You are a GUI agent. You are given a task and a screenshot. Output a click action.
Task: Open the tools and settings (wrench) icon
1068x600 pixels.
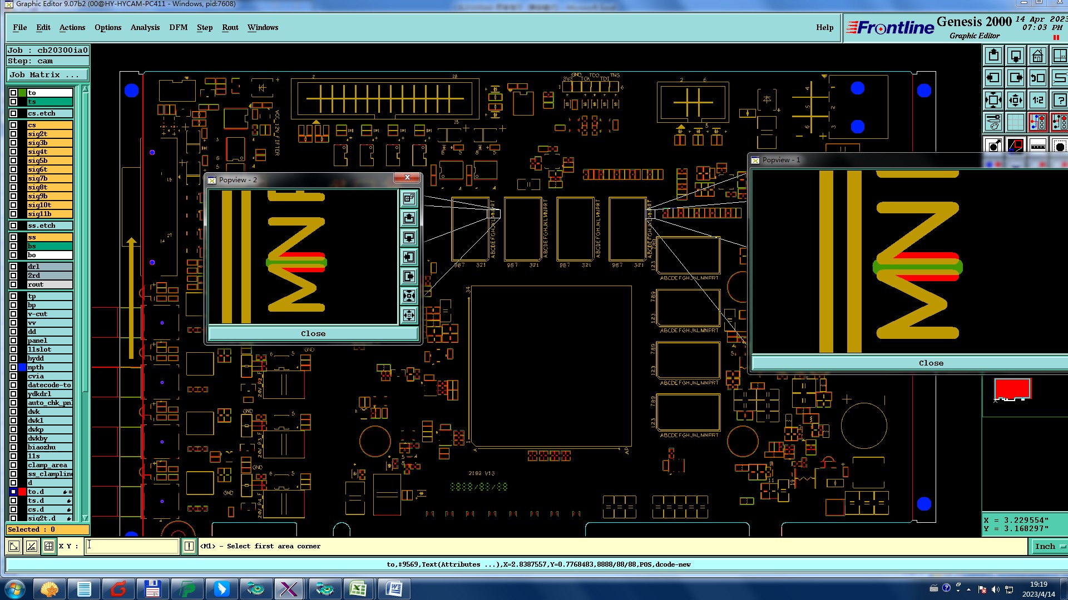pyautogui.click(x=993, y=123)
